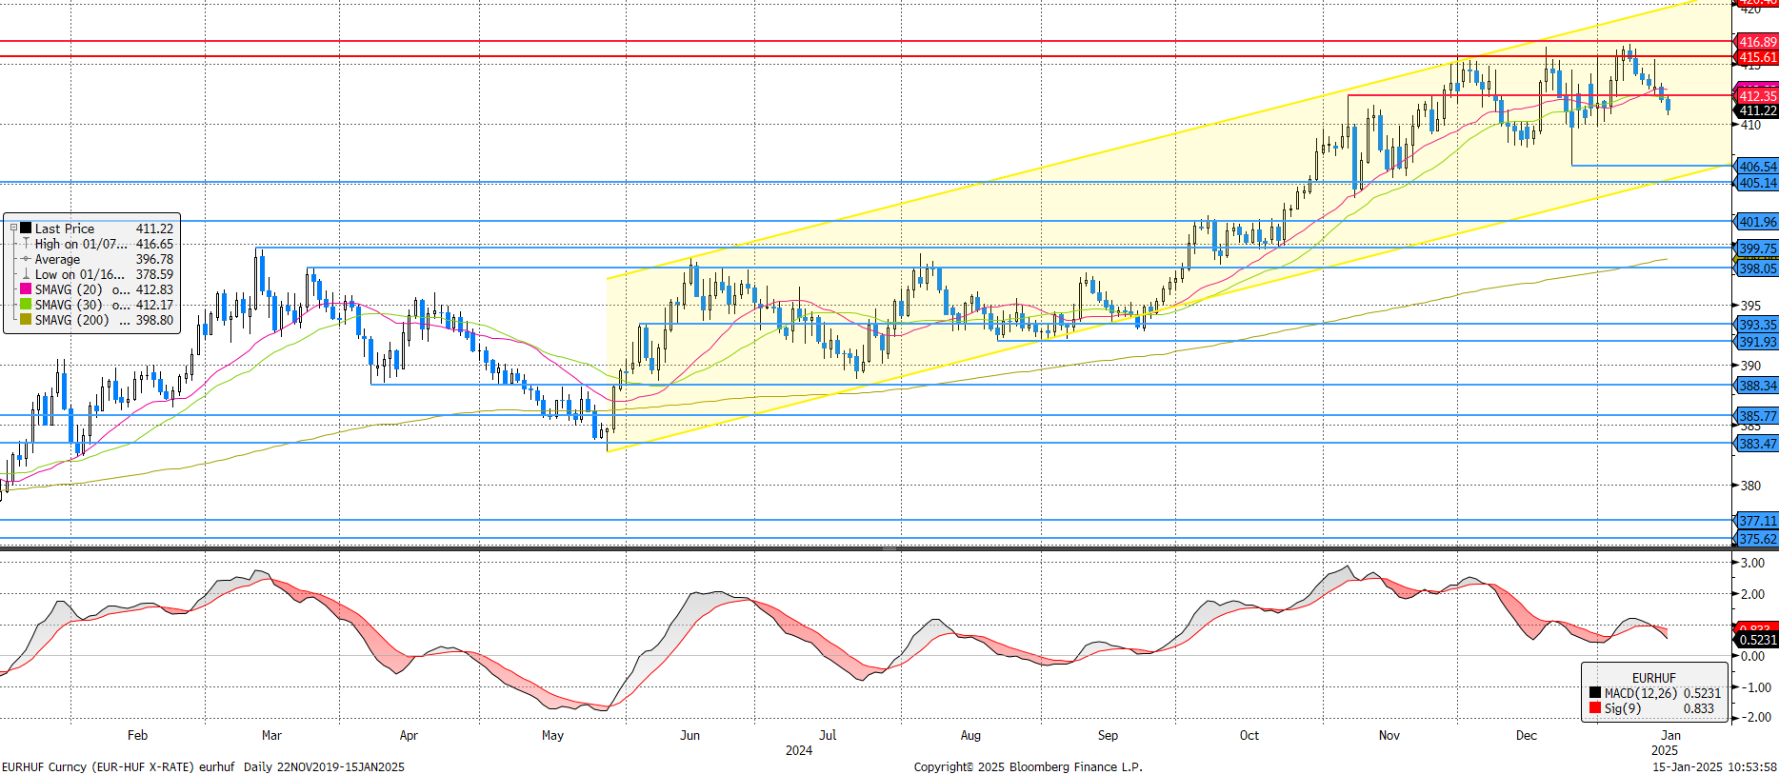Select the High marker icon in legend
1779x775 pixels.
click(26, 244)
